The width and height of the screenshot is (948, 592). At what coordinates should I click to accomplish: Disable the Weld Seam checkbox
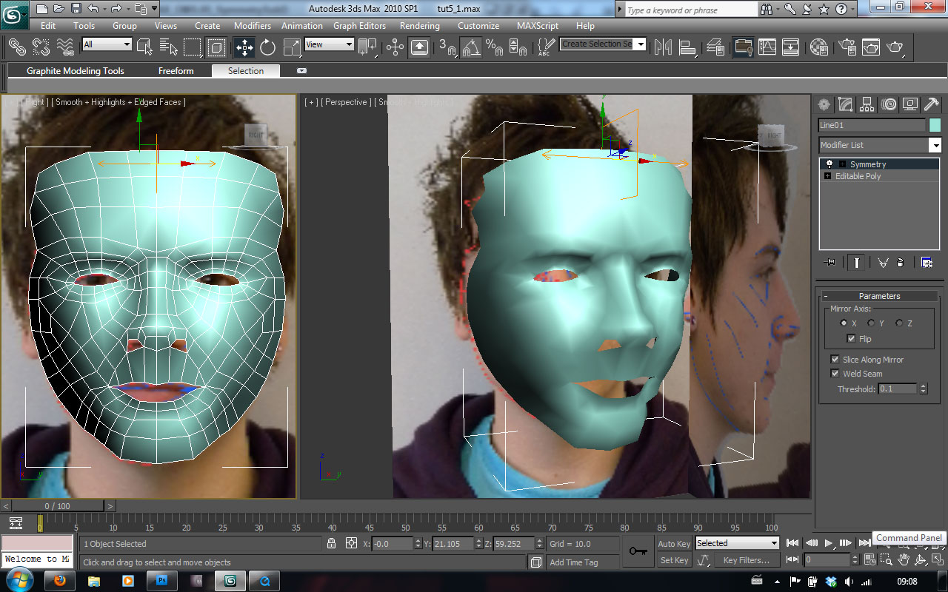835,374
